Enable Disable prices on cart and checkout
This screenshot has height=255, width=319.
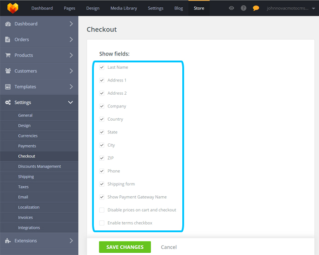[102, 210]
